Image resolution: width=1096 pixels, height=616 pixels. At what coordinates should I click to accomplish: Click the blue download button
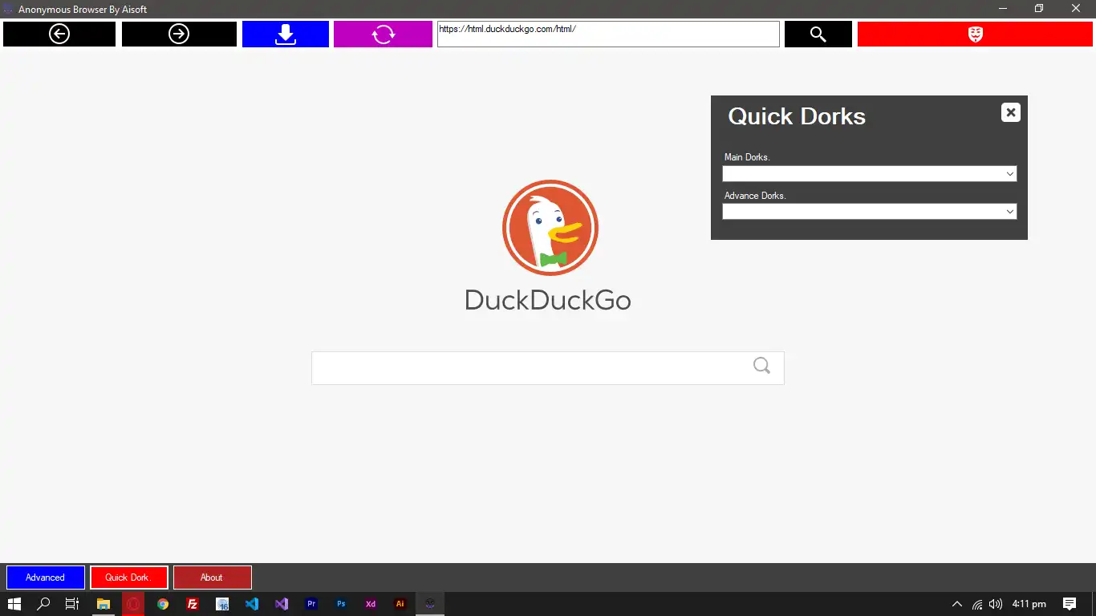pyautogui.click(x=286, y=34)
